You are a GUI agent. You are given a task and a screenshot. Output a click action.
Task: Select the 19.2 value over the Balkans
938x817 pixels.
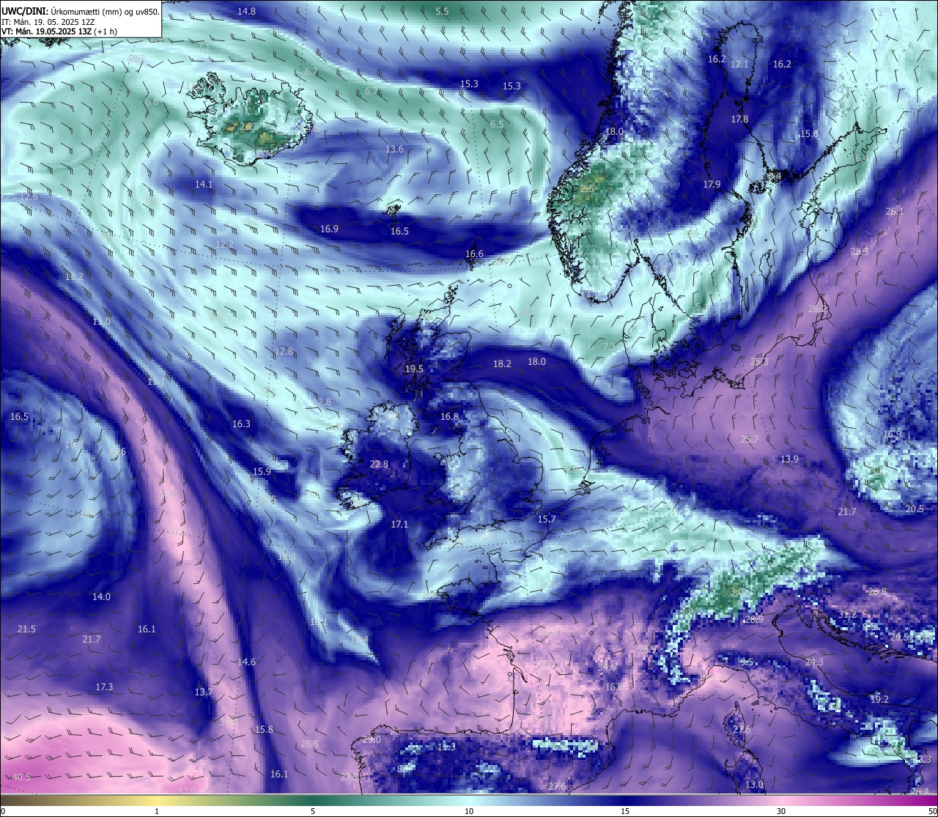(x=879, y=700)
